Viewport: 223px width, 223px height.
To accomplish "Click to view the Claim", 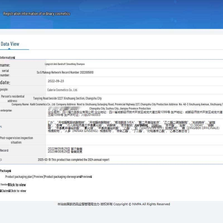I will (x=18, y=191).
